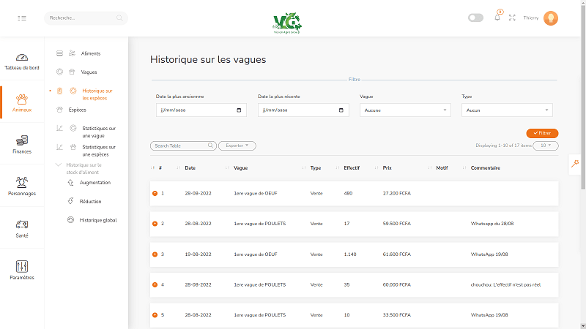The image size is (586, 329).
Task: Open the Finances sidebar section
Action: (22, 143)
